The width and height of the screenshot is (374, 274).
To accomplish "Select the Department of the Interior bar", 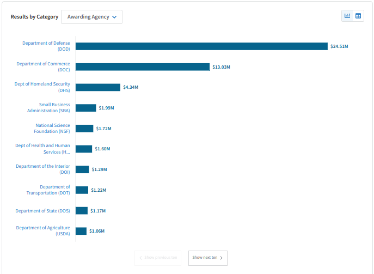I will click(82, 169).
